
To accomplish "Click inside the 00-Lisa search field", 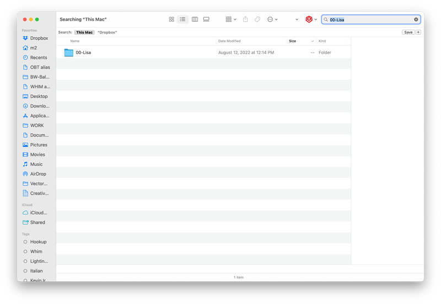I will [x=369, y=19].
